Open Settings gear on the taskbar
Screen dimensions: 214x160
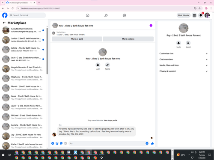coord(101,158)
